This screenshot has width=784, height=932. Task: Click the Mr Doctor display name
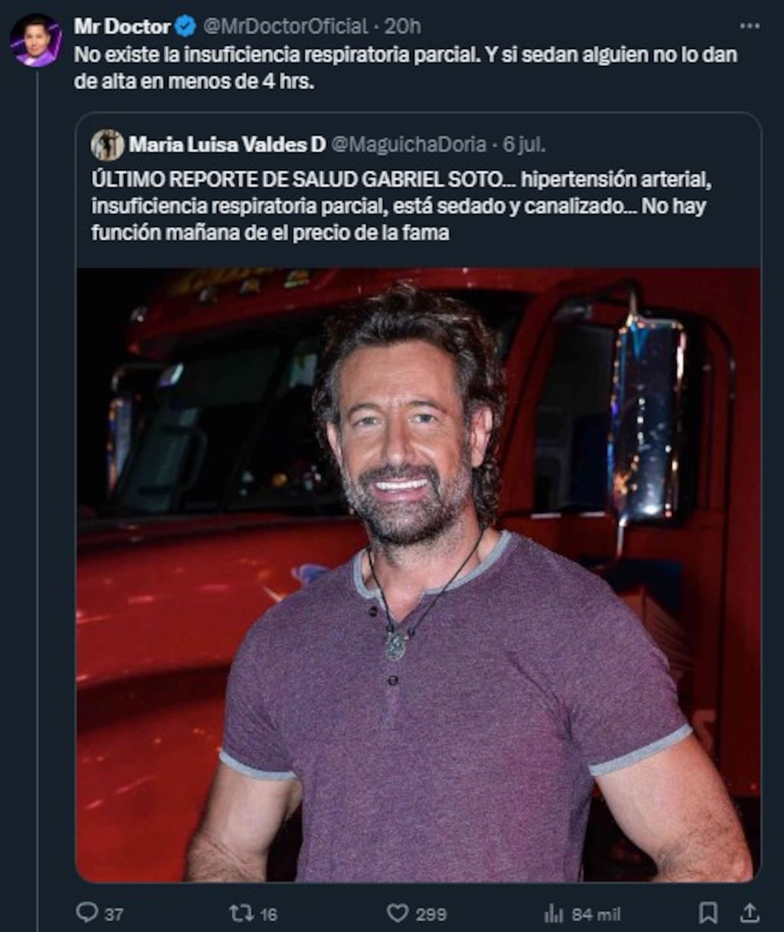coord(122,26)
